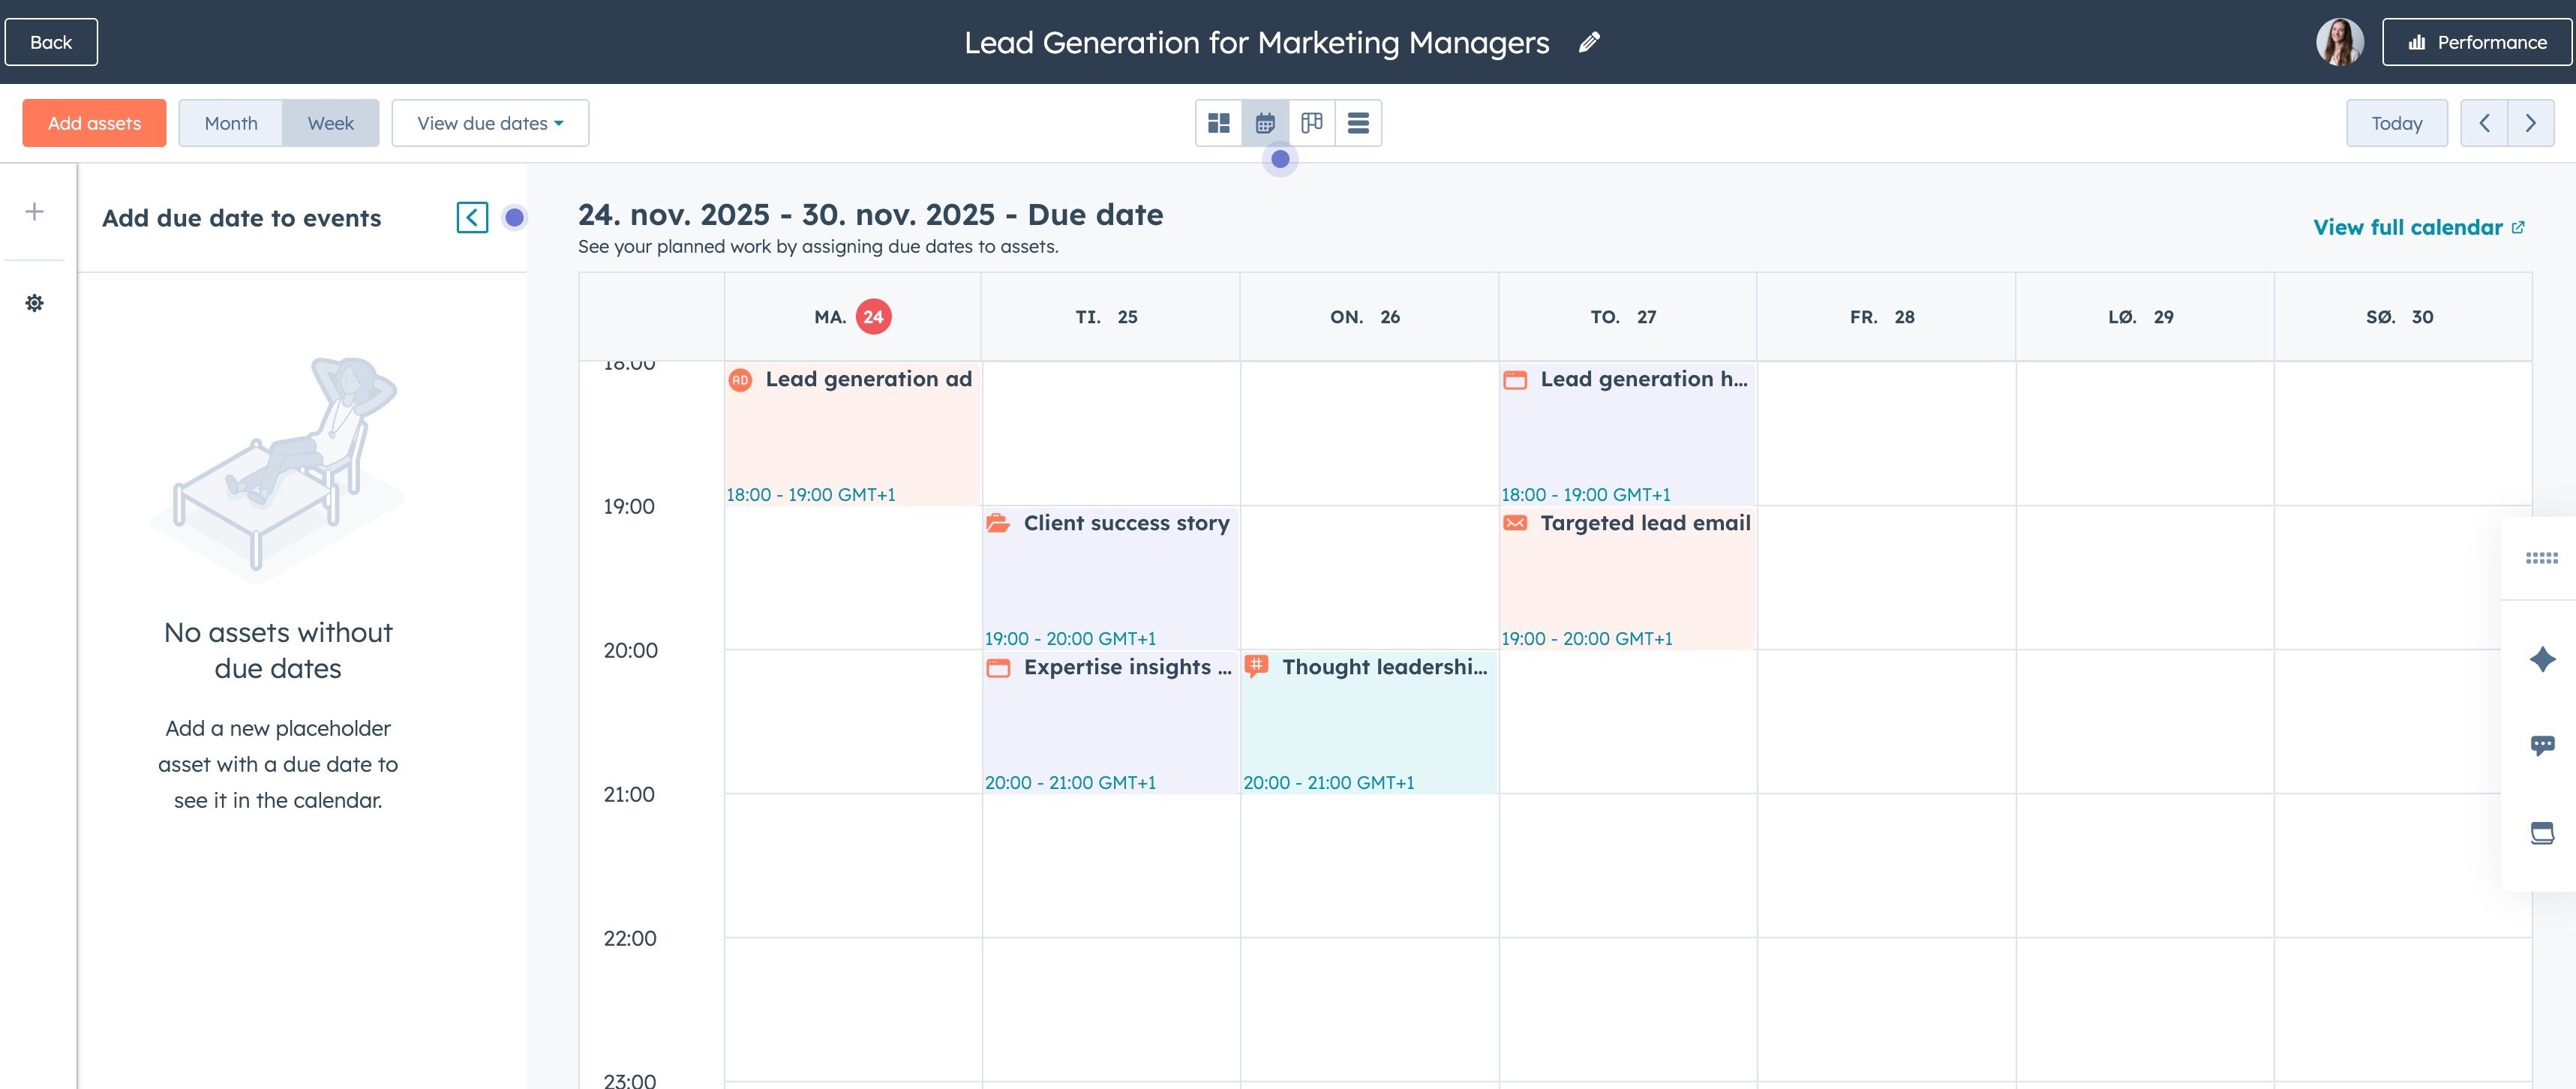
Task: Switch to the Month tab
Action: pos(230,122)
